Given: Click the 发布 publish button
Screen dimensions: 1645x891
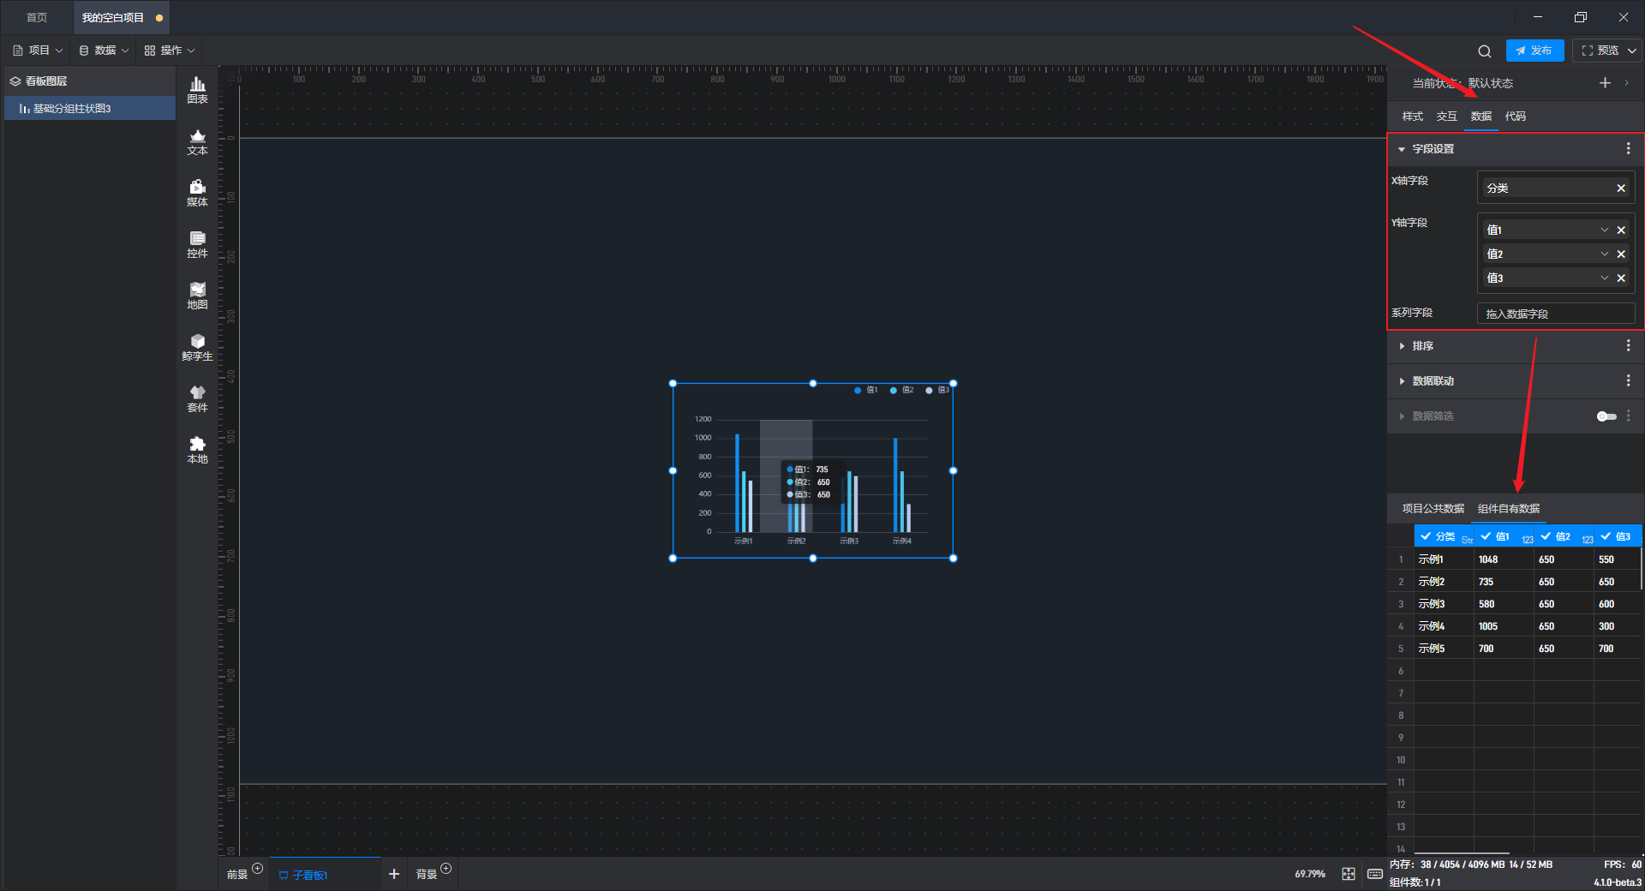Looking at the screenshot, I should tap(1534, 51).
